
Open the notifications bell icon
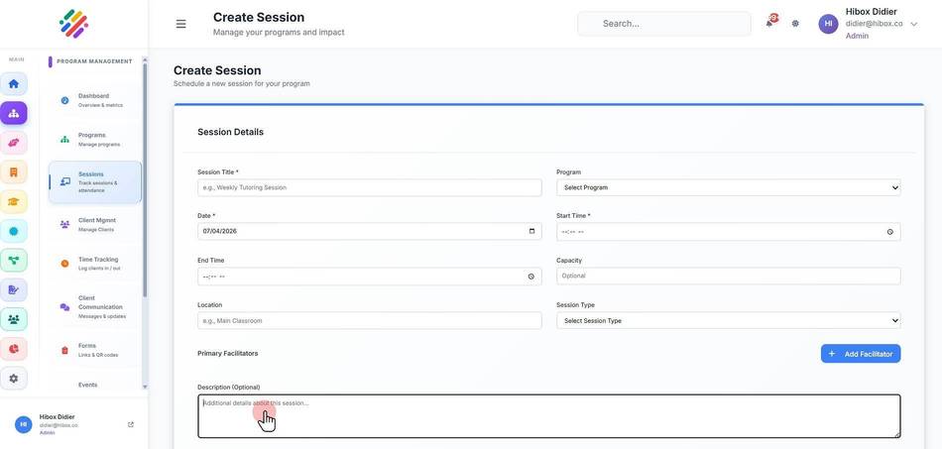(769, 24)
